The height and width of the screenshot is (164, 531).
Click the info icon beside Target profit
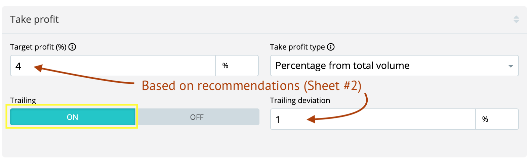[72, 47]
